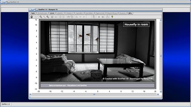Click the middle dimmed magnifier icon
Image resolution: width=191 pixels, height=107 pixels.
click(44, 17)
